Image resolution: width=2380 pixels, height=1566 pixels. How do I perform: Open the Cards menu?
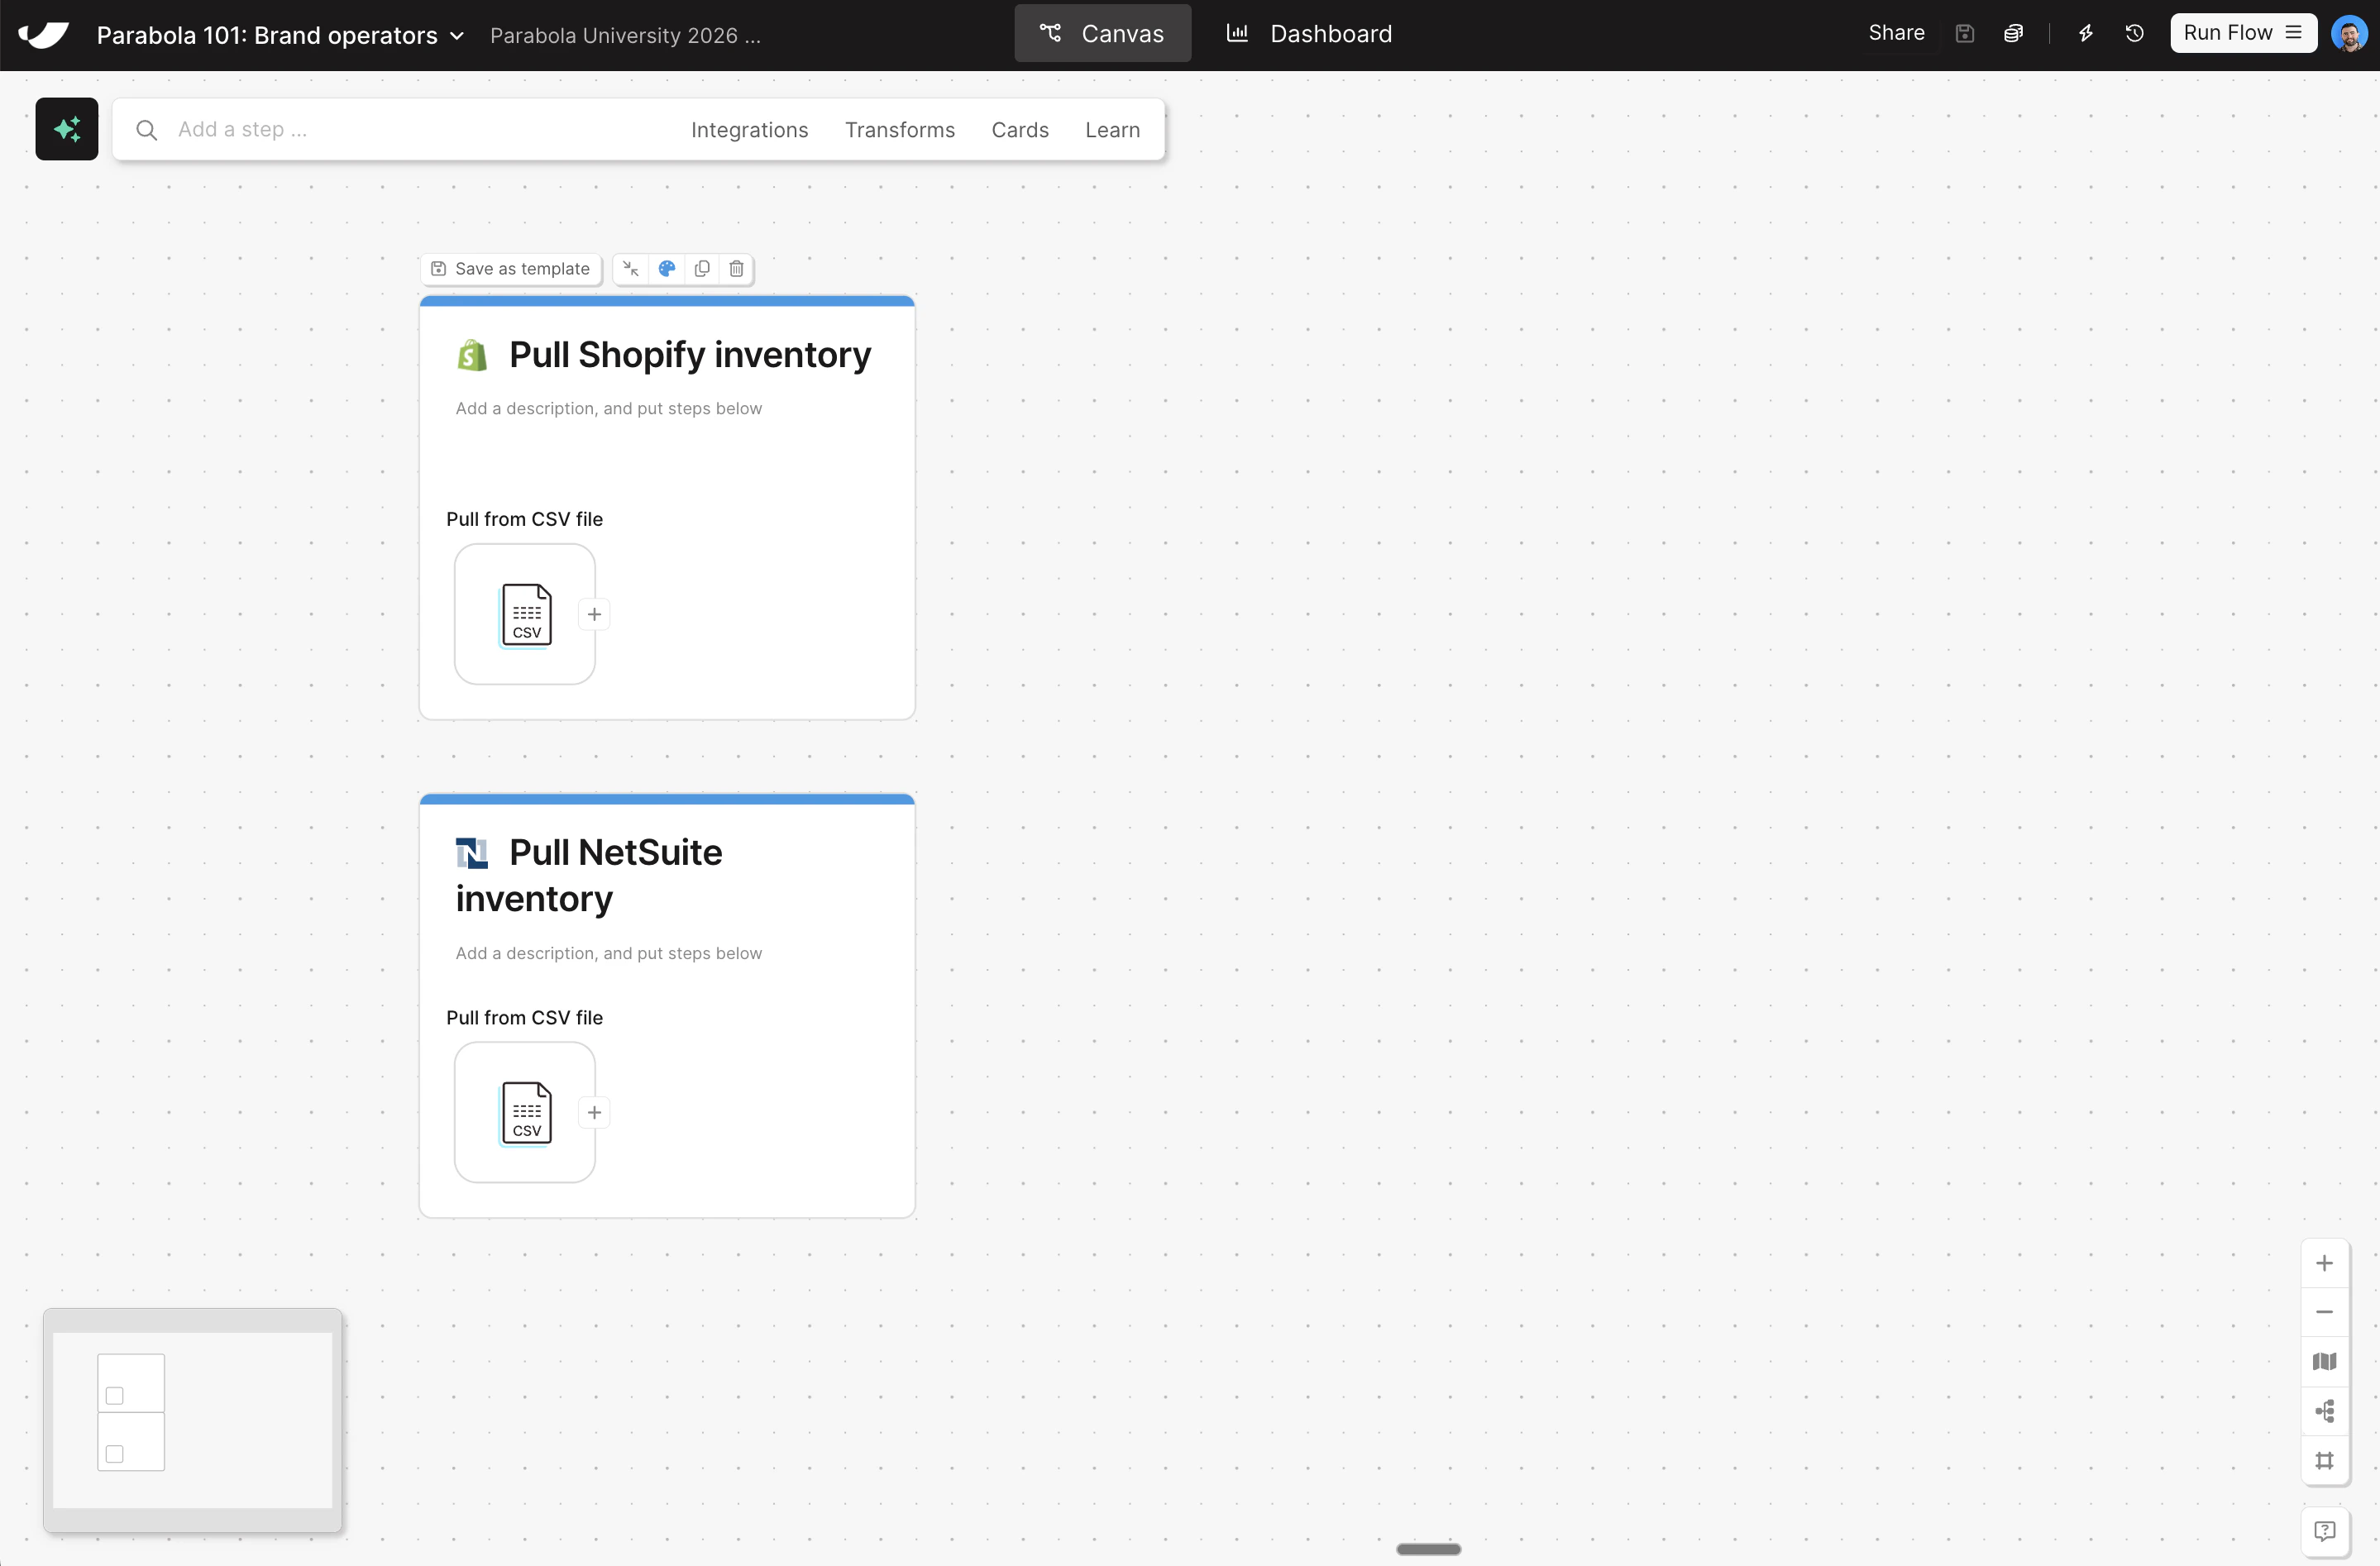tap(1020, 130)
